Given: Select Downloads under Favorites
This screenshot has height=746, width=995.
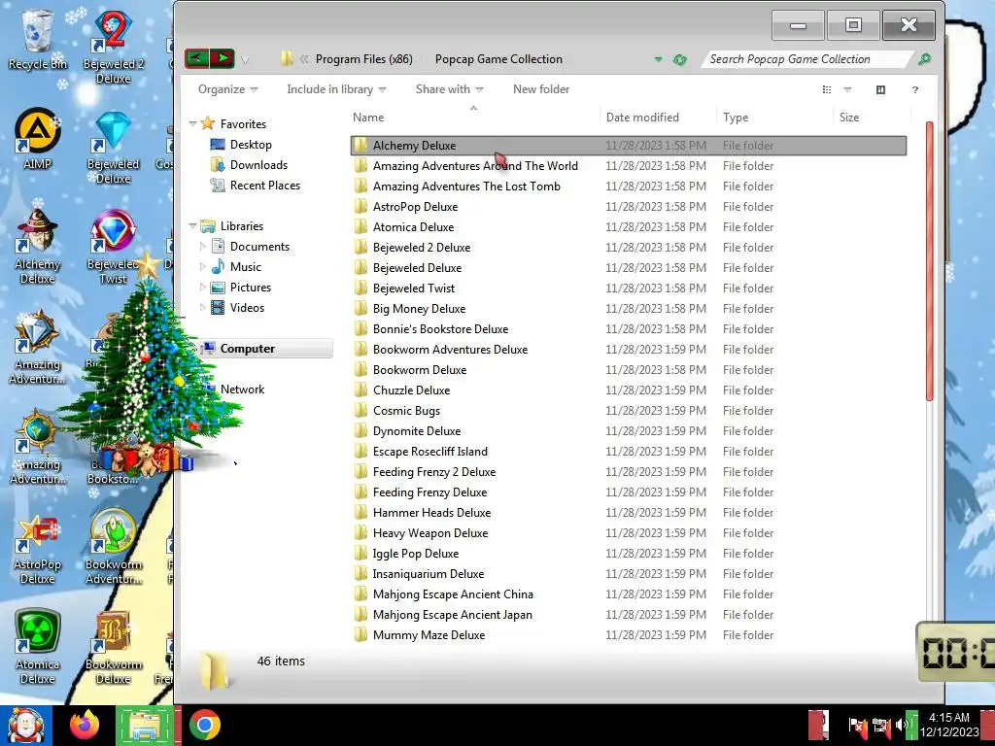Looking at the screenshot, I should tap(258, 165).
